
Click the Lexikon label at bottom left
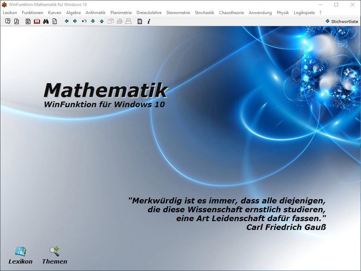20,261
